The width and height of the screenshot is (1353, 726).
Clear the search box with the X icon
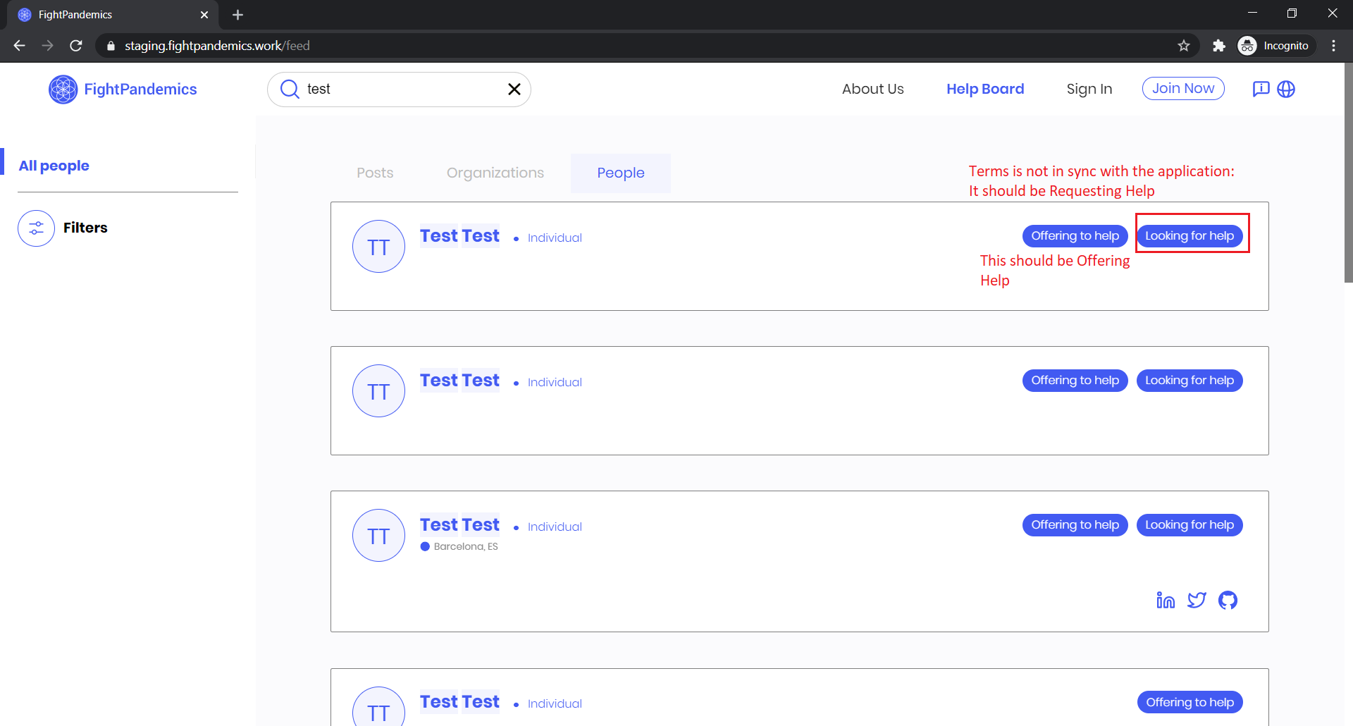click(514, 89)
